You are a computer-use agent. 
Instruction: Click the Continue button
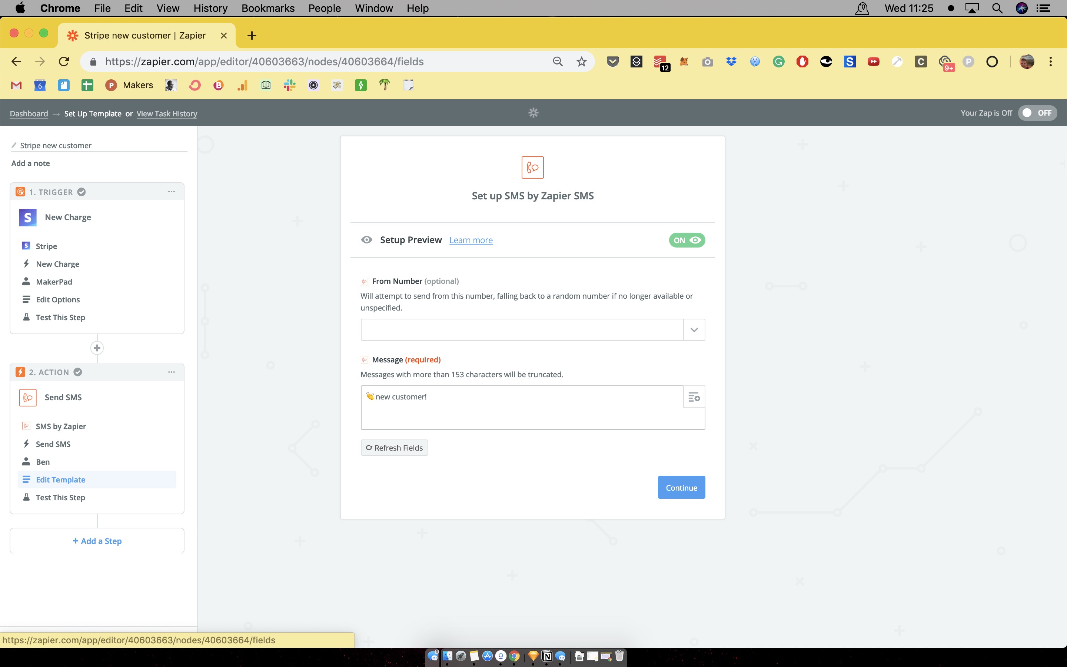(681, 487)
